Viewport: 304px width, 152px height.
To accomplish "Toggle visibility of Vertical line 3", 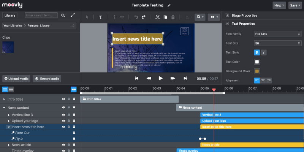I will click(63, 114).
